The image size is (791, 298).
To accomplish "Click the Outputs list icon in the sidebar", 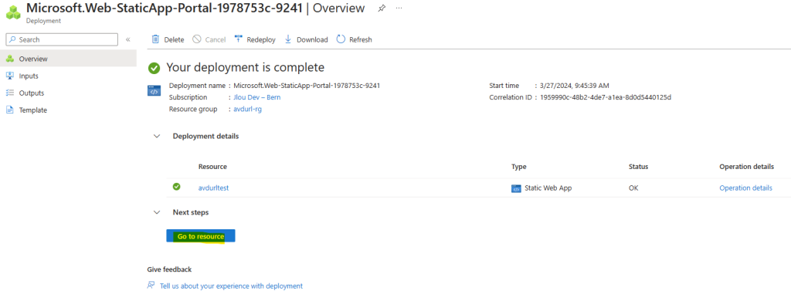I will click(9, 93).
